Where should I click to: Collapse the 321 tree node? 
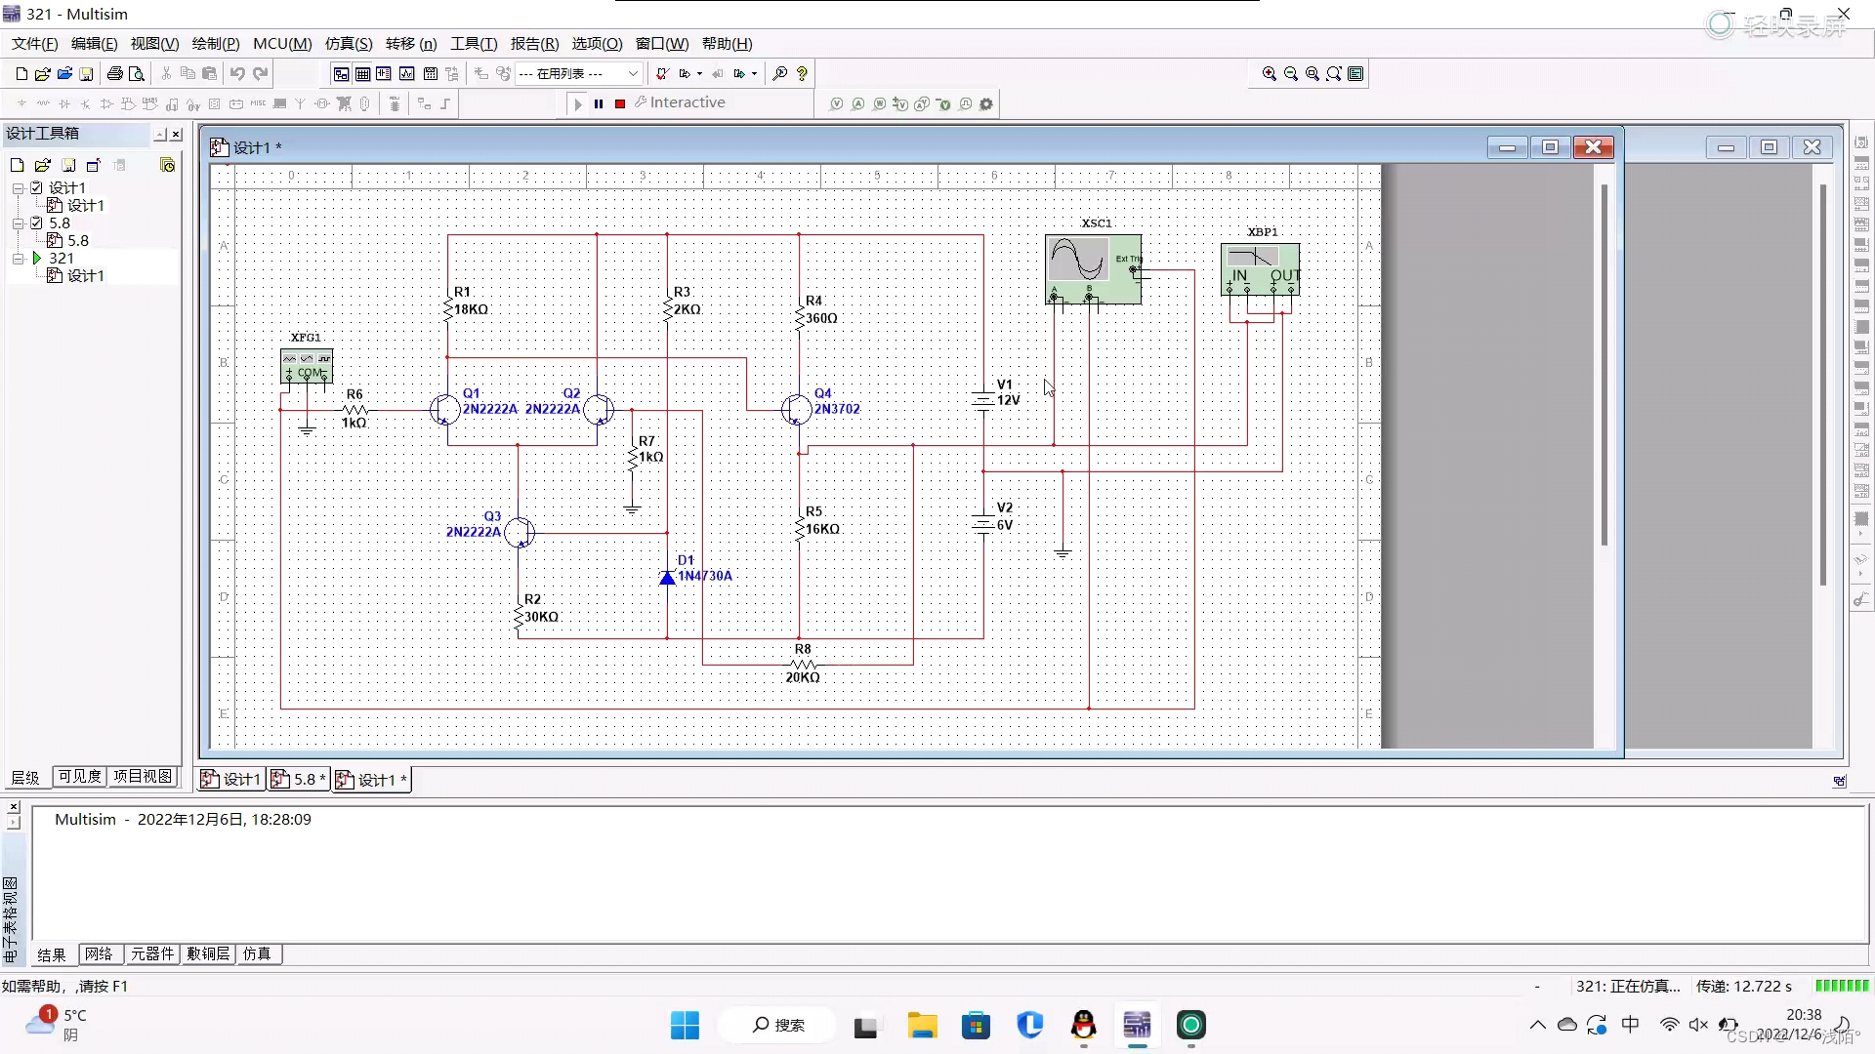tap(17, 258)
